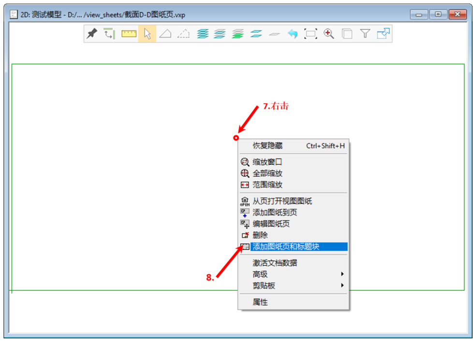
Task: Click the blue undo arrow icon
Action: point(292,33)
